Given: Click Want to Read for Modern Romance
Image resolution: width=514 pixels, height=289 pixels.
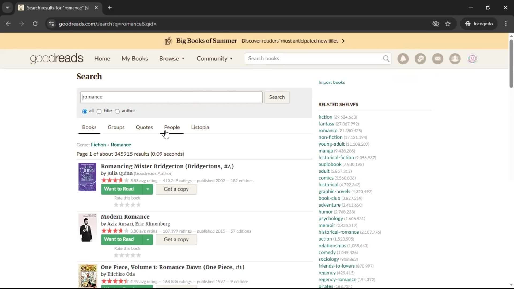Looking at the screenshot, I should (x=122, y=239).
